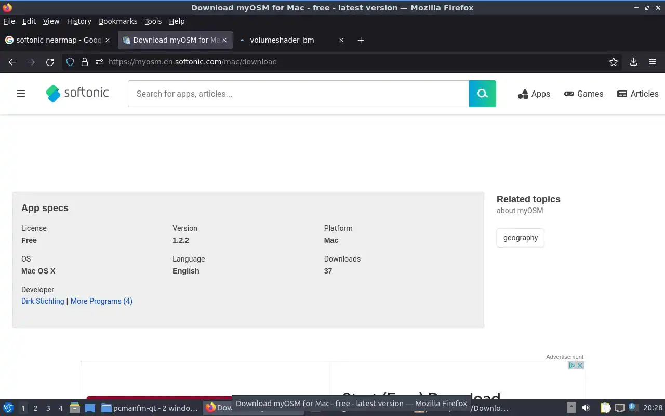Viewport: 665px width, 416px height.
Task: Click the geography topic tag
Action: point(521,238)
